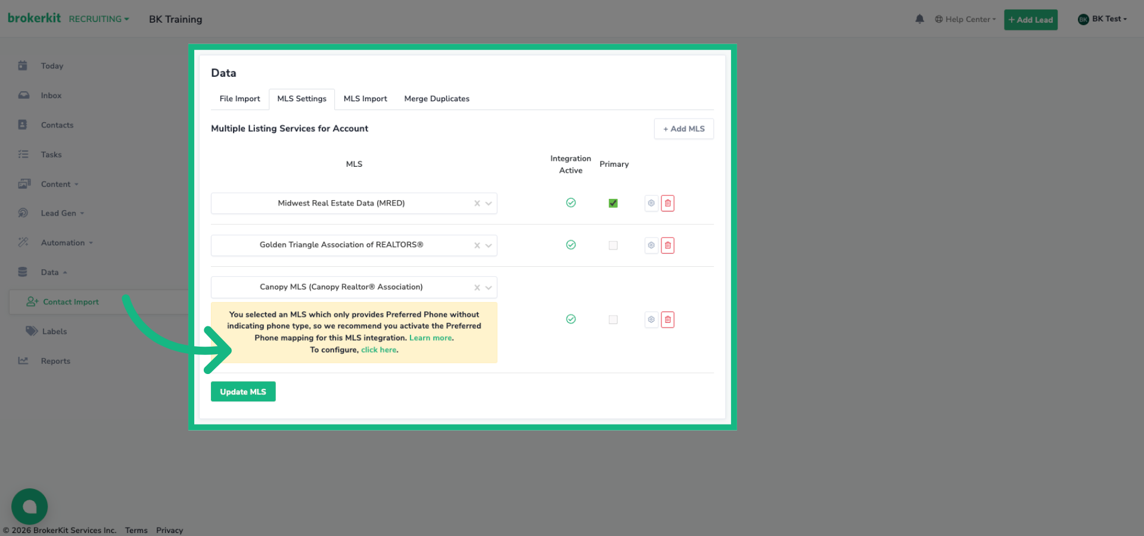Viewport: 1144px width, 536px height.
Task: Click the Data database icon
Action: 23,272
